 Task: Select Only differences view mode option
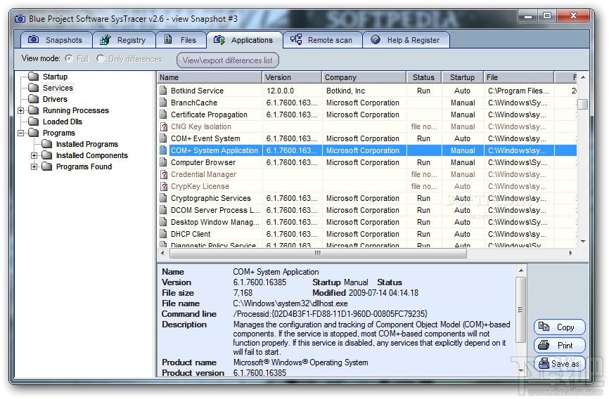pyautogui.click(x=101, y=59)
